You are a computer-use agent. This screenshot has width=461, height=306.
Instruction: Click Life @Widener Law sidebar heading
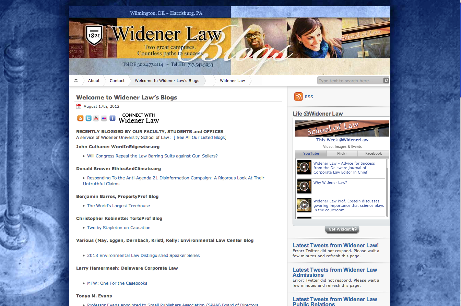point(318,114)
